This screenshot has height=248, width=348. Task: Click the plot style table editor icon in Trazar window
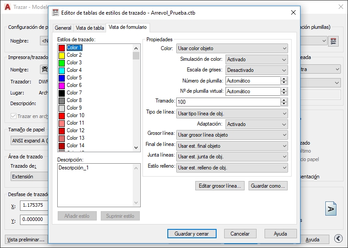point(333,41)
